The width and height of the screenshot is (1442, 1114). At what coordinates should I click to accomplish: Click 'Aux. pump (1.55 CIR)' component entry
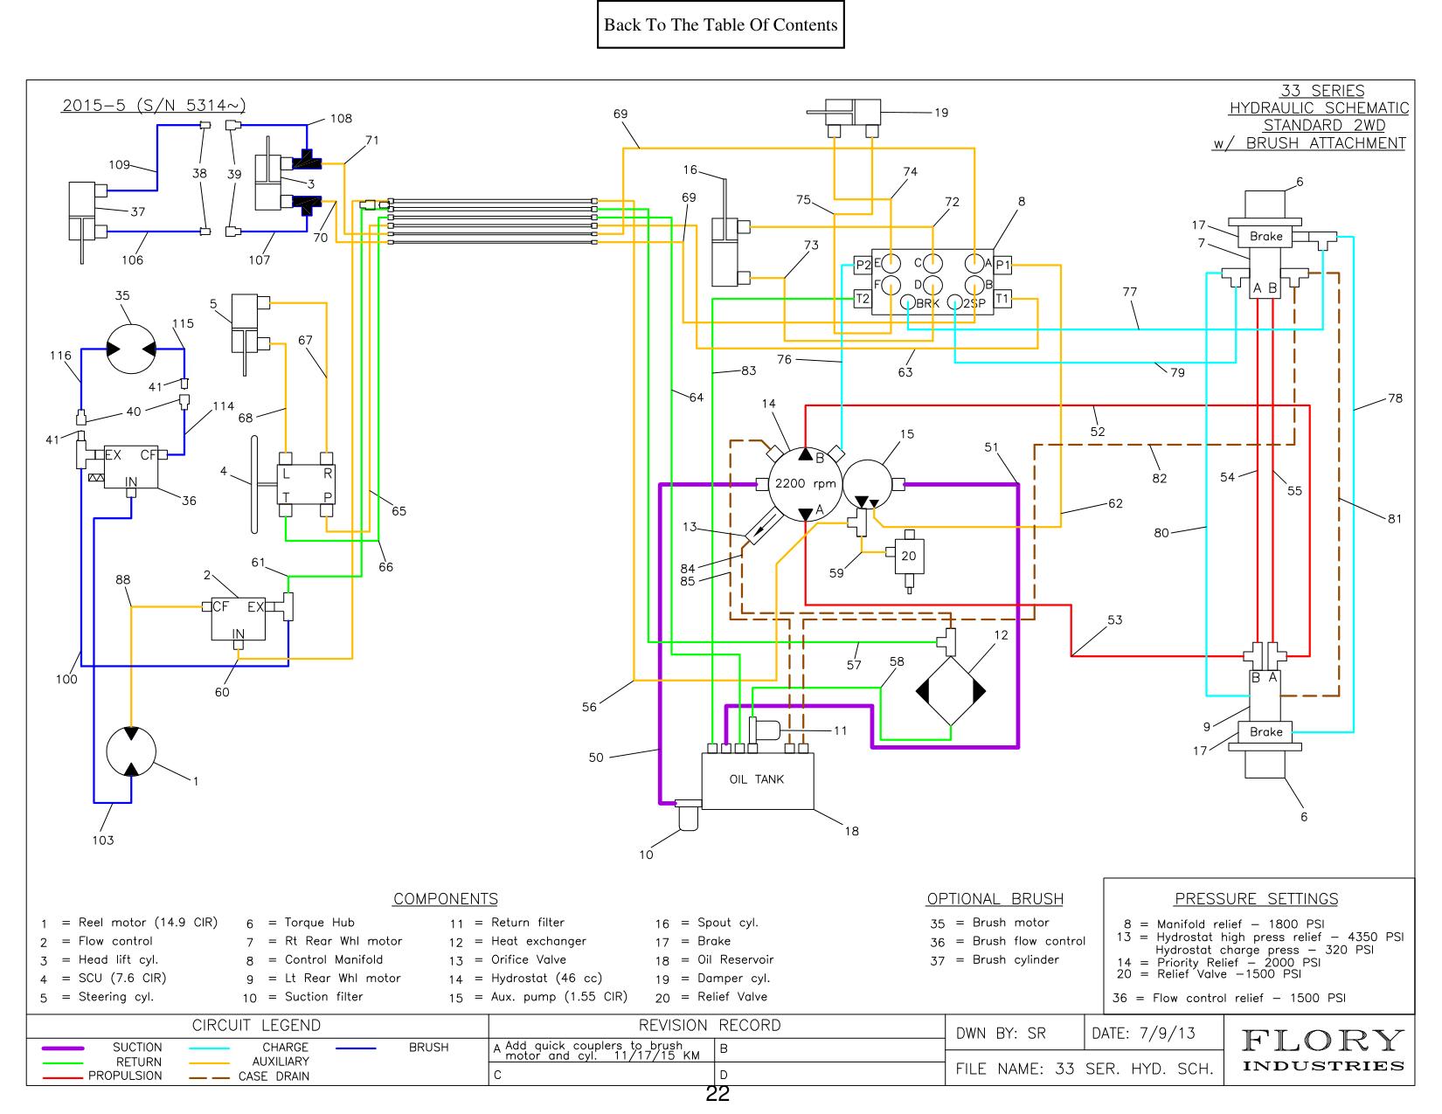pos(537,997)
